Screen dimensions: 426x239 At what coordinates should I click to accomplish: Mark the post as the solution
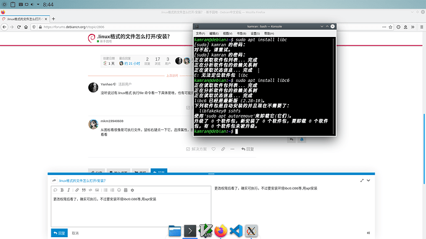[196, 149]
